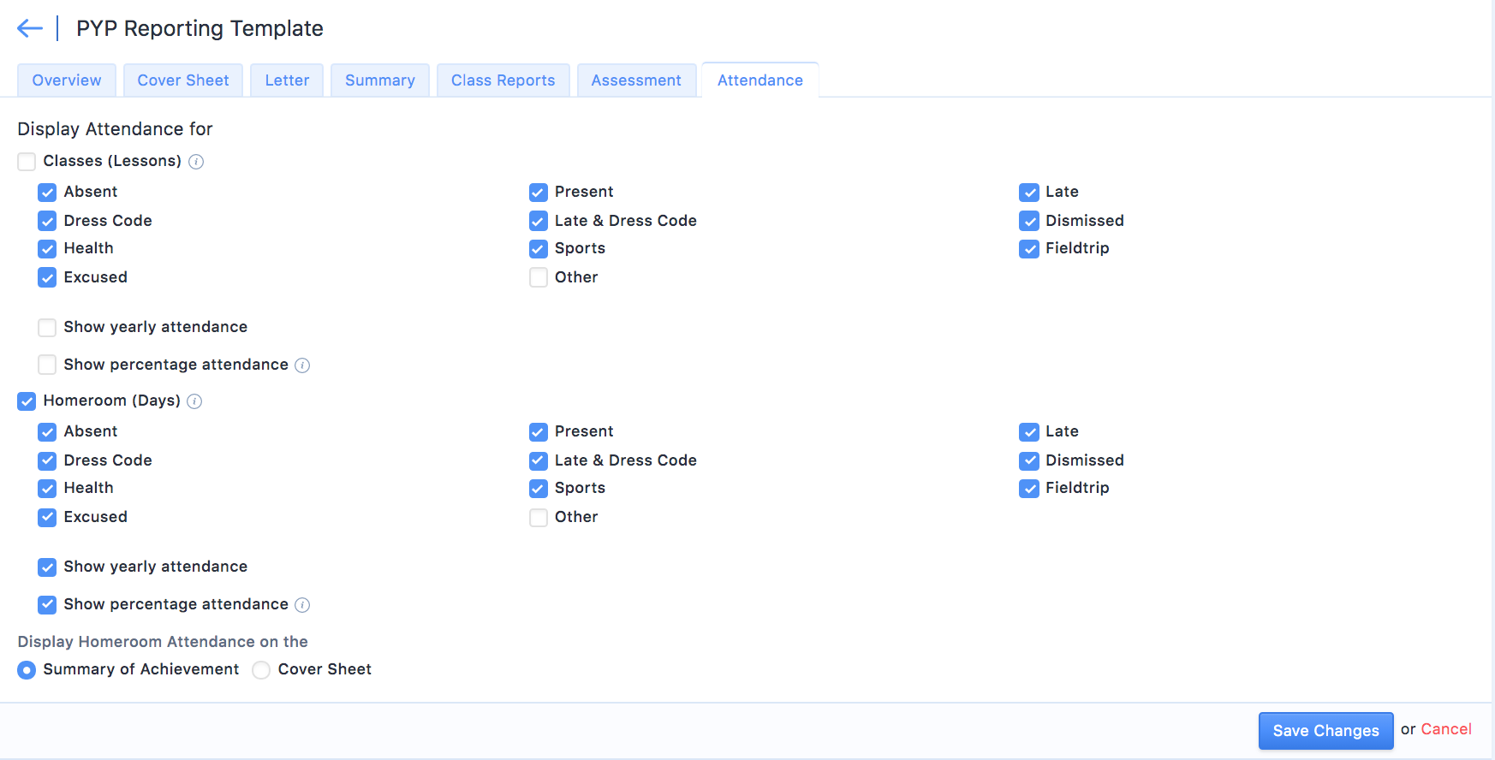This screenshot has width=1495, height=760.
Task: Click the back arrow icon
Action: pos(30,28)
